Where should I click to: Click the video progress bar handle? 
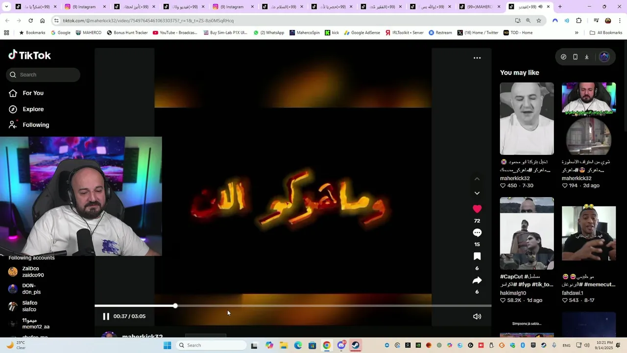coord(175,306)
